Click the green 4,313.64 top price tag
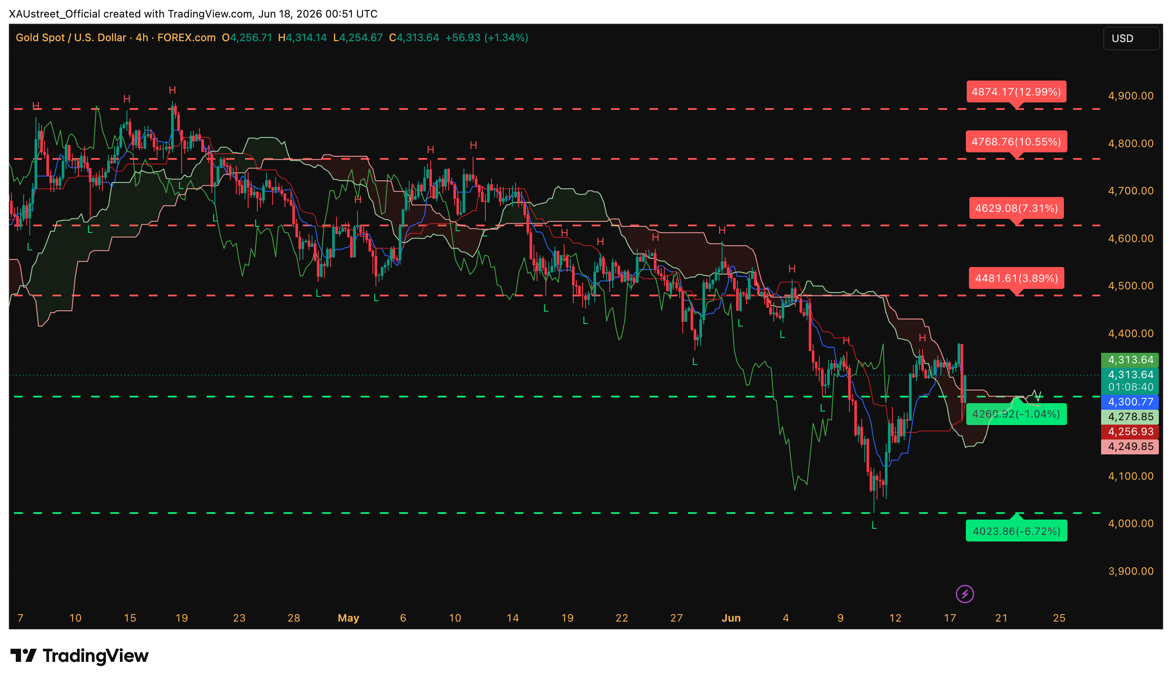The width and height of the screenshot is (1172, 682). point(1130,360)
